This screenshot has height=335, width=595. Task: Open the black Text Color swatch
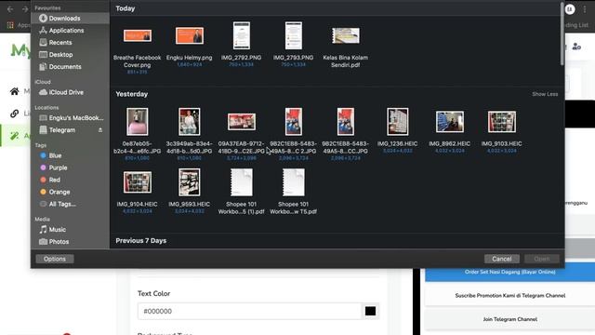coord(370,311)
